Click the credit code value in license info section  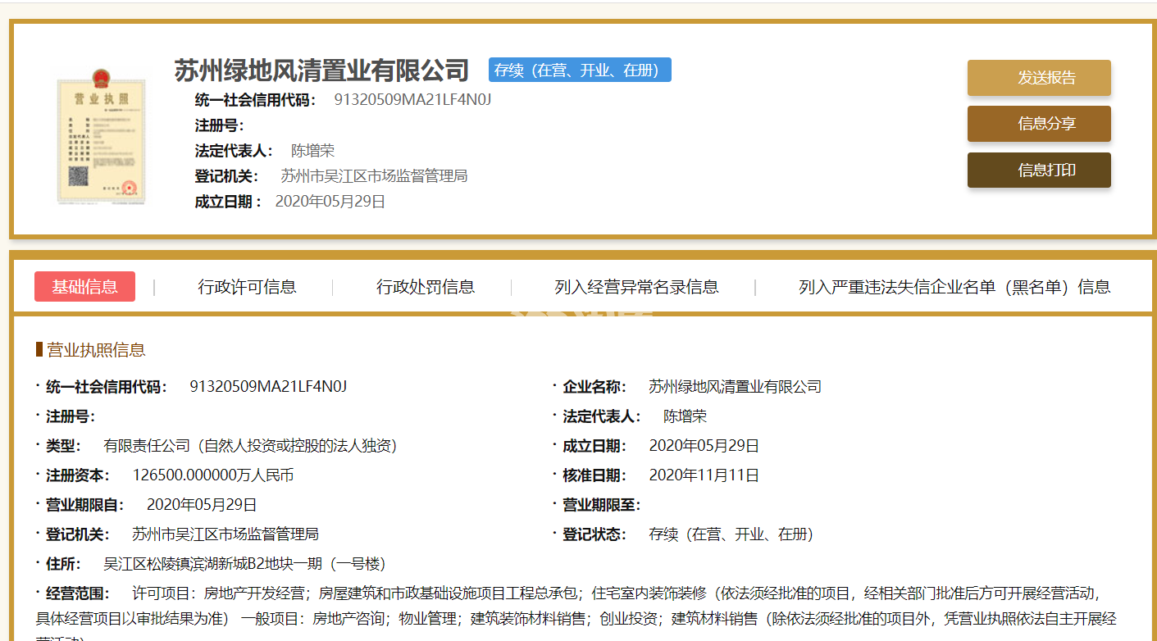pos(268,387)
